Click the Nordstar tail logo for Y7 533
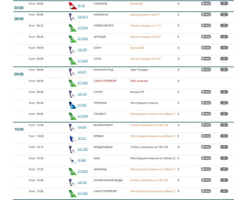 (x=73, y=105)
